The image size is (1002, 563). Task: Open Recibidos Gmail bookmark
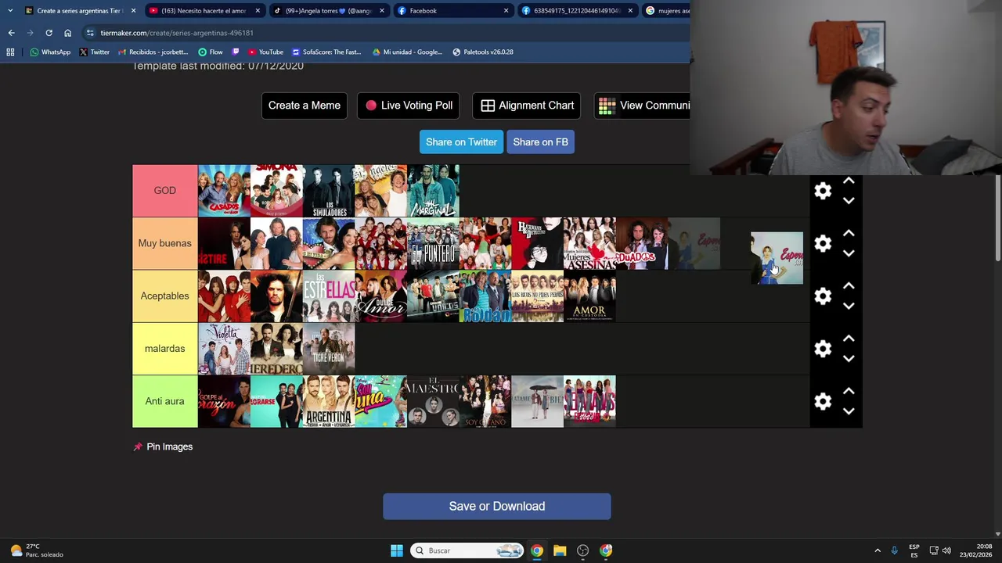click(153, 52)
